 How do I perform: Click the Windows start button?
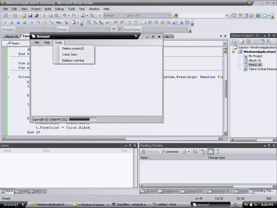click(x=13, y=205)
